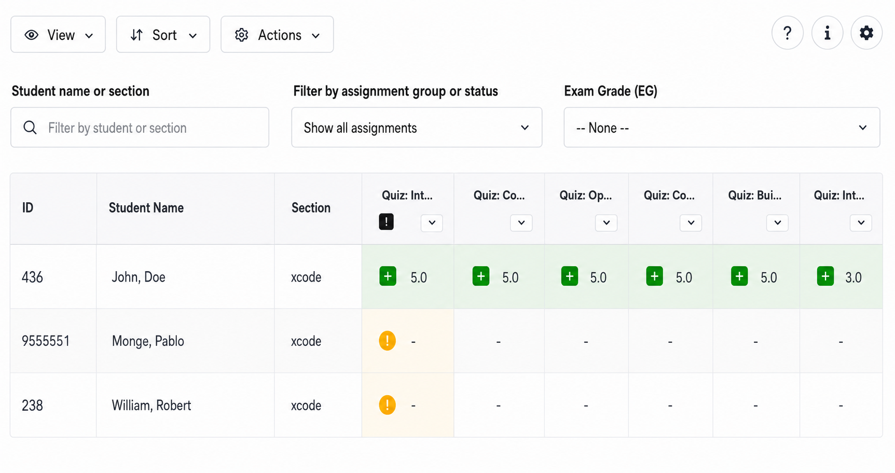
Task: Click the Student Name column header
Action: 146,208
